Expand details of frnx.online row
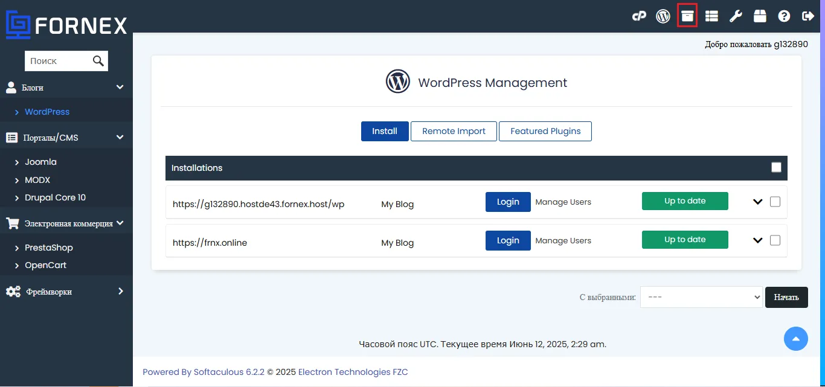825x387 pixels. [758, 241]
